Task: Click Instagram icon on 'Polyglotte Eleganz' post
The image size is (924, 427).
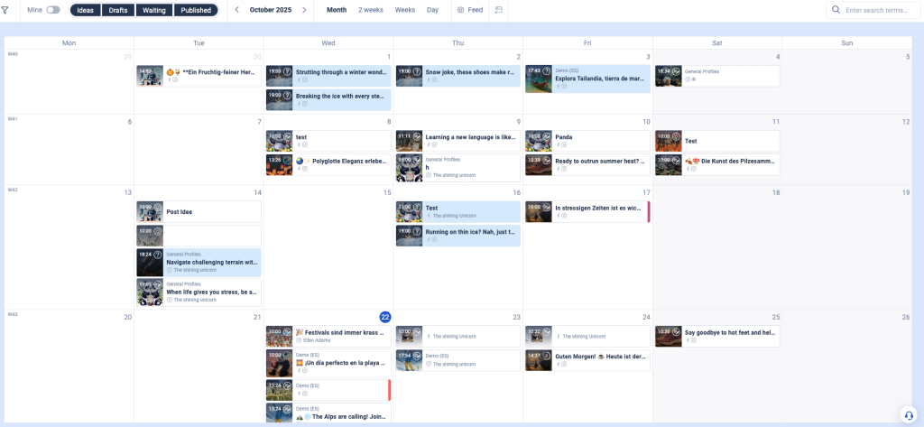Action: click(305, 169)
